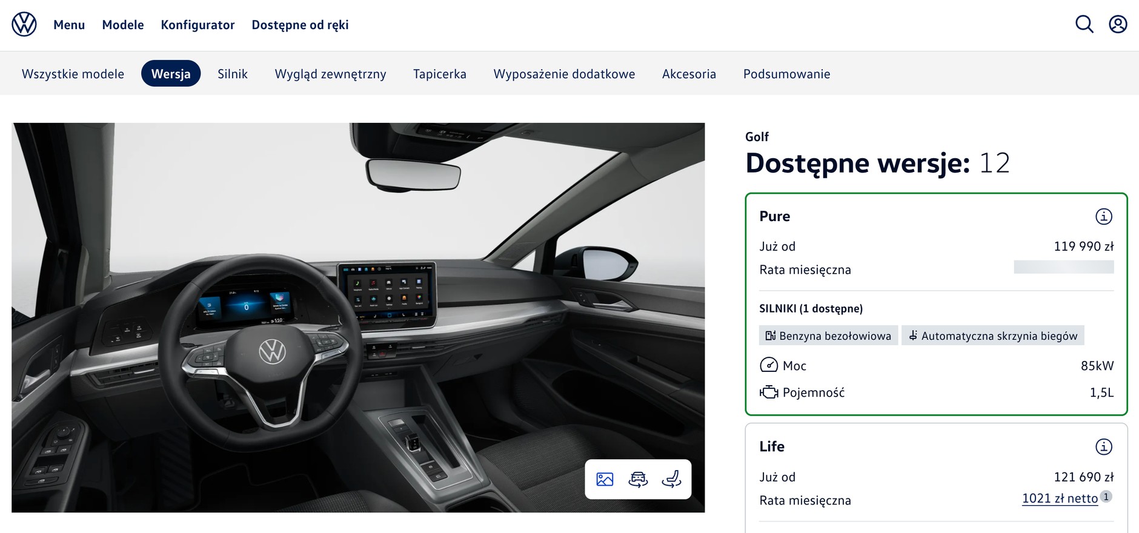The height and width of the screenshot is (533, 1139).
Task: Click the Golf interior preview image
Action: 358,317
